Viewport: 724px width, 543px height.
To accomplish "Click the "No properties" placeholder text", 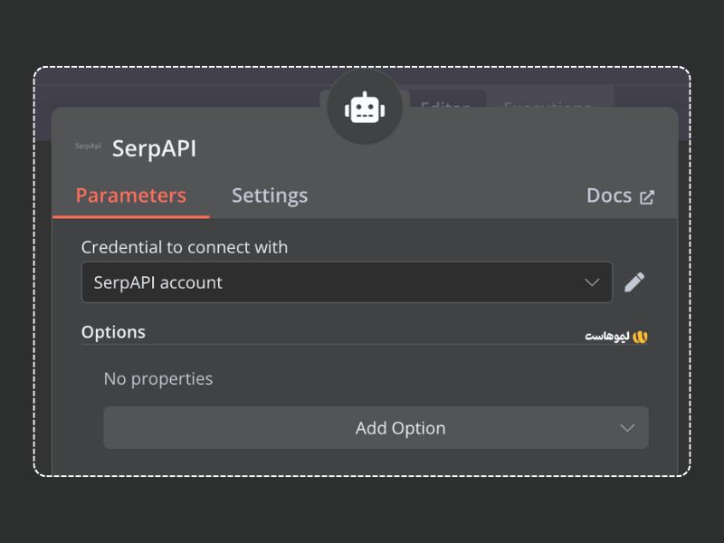I will point(158,378).
